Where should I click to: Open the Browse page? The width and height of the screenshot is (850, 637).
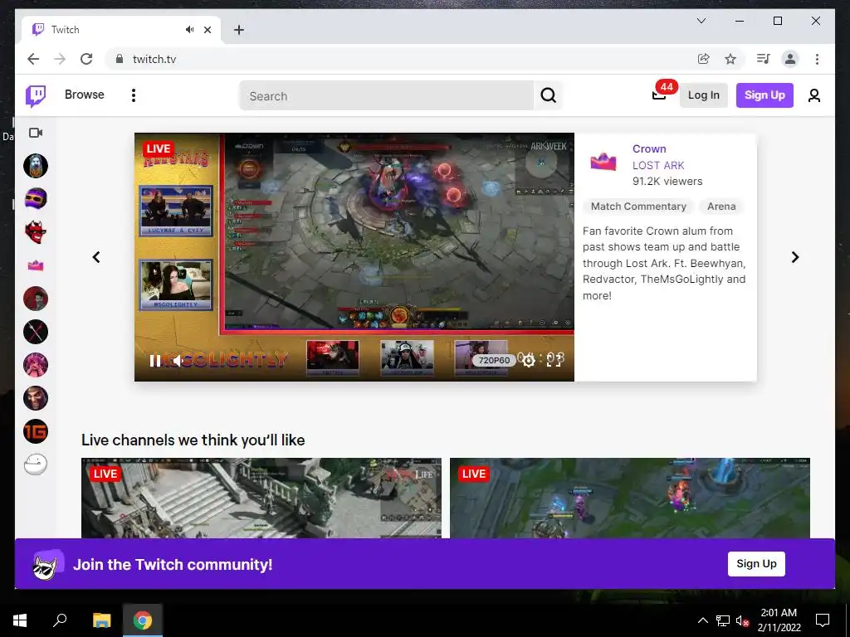(x=84, y=95)
